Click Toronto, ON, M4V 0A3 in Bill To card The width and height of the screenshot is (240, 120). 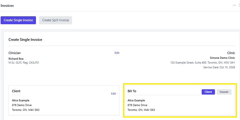click(x=141, y=110)
